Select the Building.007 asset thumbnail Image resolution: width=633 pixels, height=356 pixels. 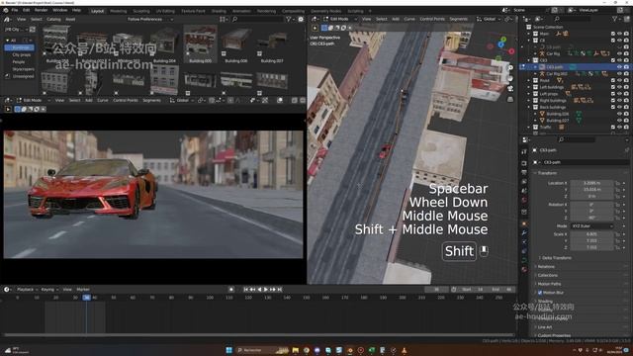point(272,44)
